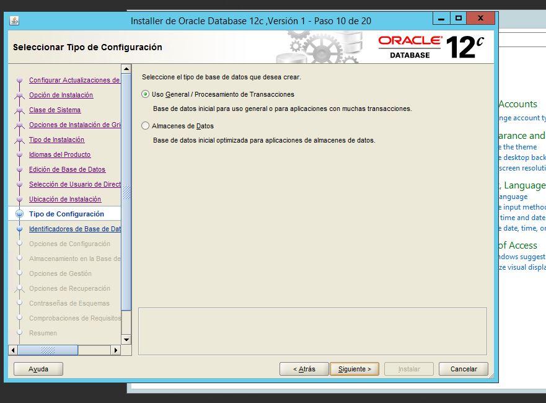Go to Clase de Sistema step

(x=55, y=110)
